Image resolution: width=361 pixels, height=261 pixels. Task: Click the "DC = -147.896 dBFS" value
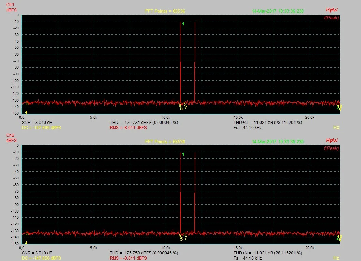(x=42, y=128)
